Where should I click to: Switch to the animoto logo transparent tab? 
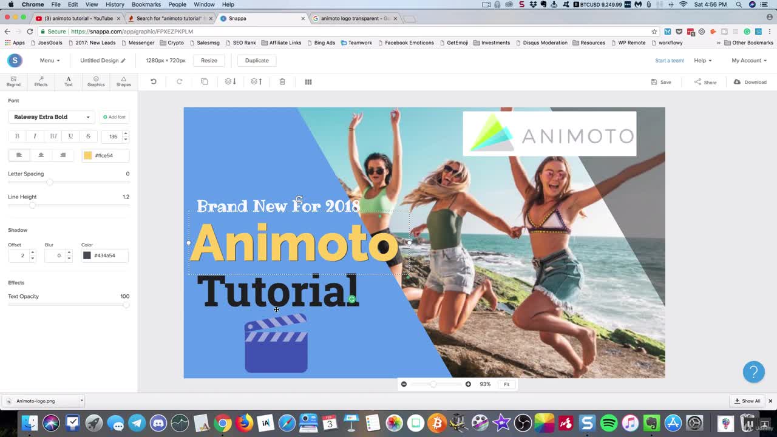point(355,18)
